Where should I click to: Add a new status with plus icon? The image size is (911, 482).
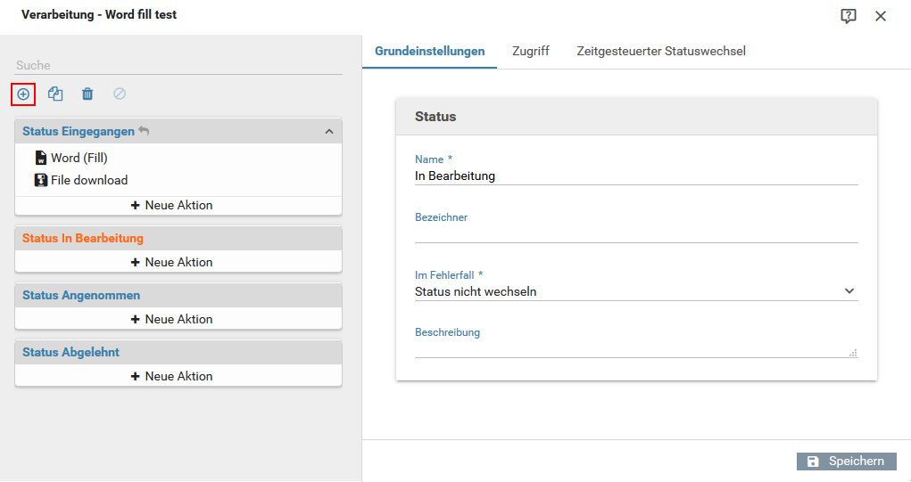tap(23, 94)
